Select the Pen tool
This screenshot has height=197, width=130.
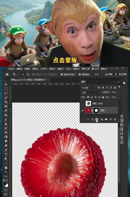pos(6,150)
